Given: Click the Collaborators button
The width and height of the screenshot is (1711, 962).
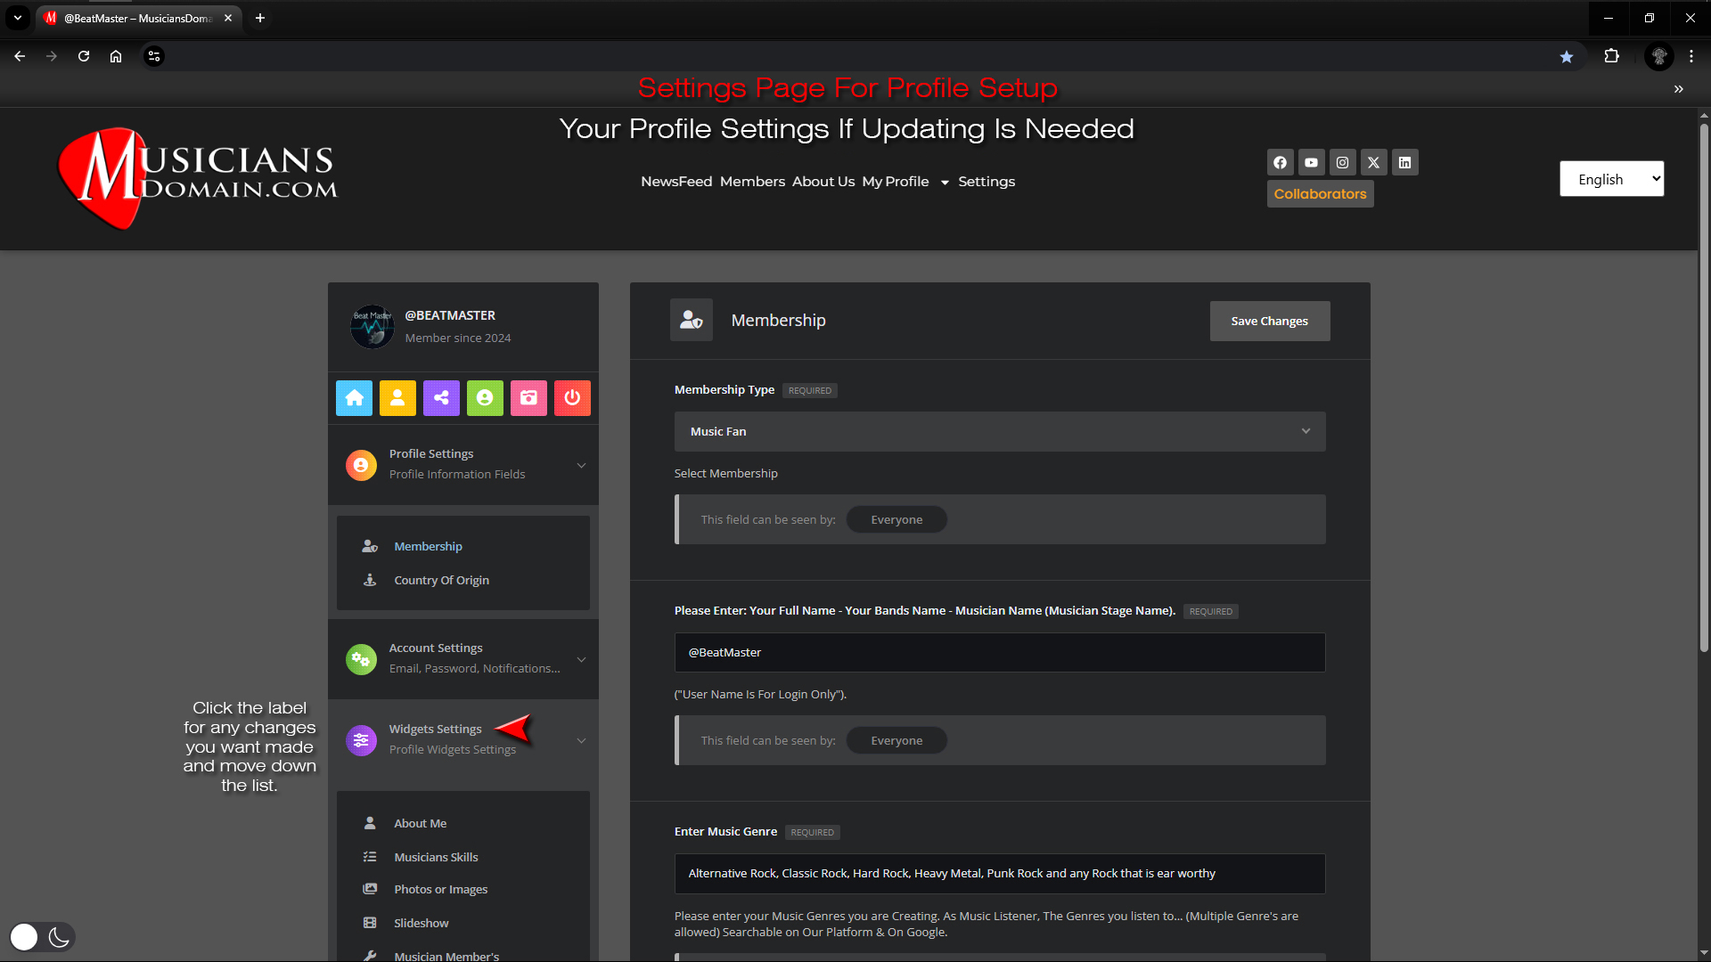Looking at the screenshot, I should 1320,194.
